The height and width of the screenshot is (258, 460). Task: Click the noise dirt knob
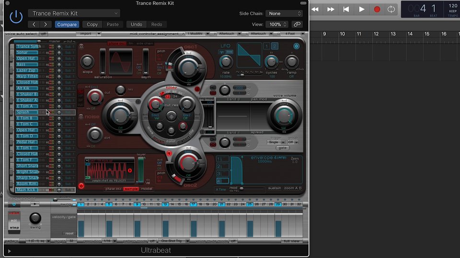click(x=94, y=135)
